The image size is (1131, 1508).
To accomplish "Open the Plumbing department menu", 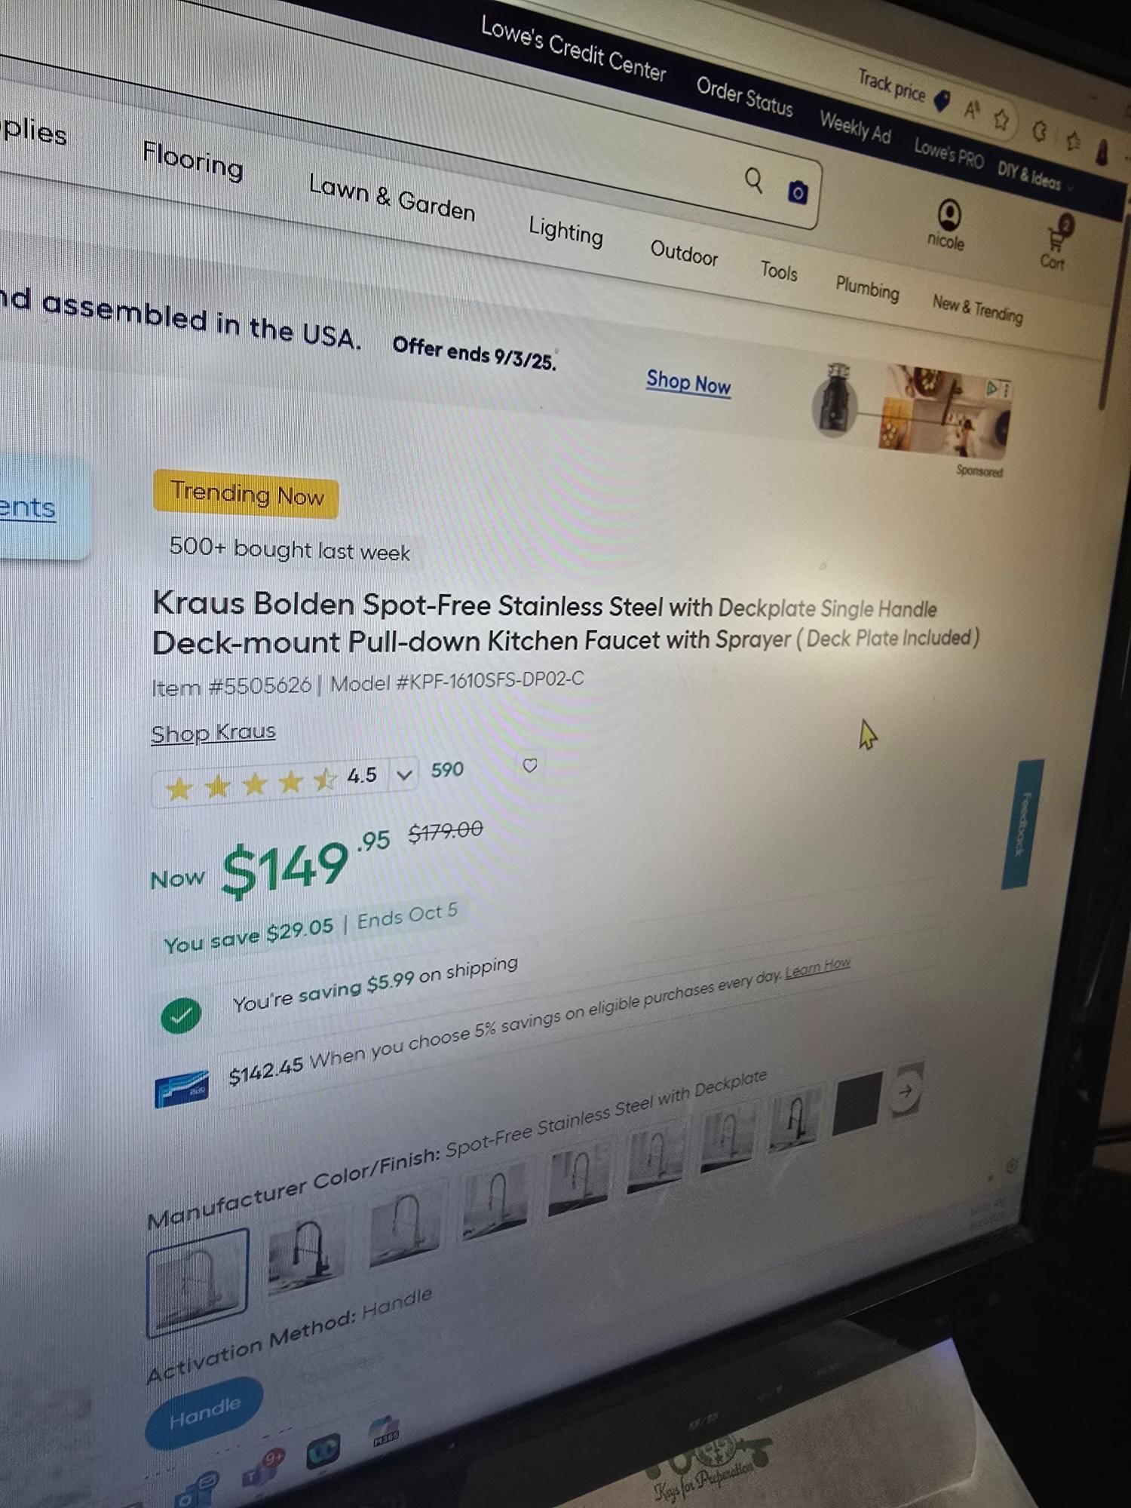I will pyautogui.click(x=867, y=287).
